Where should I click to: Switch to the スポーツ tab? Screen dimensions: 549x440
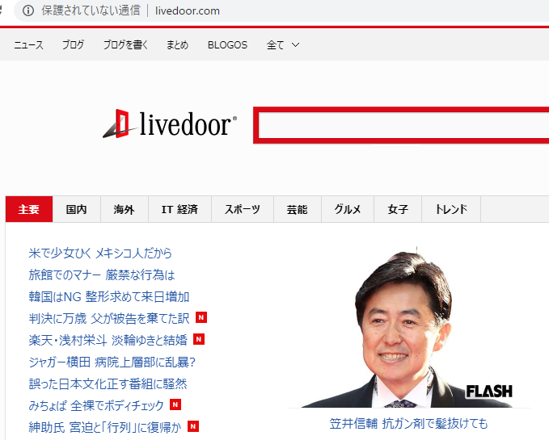243,209
